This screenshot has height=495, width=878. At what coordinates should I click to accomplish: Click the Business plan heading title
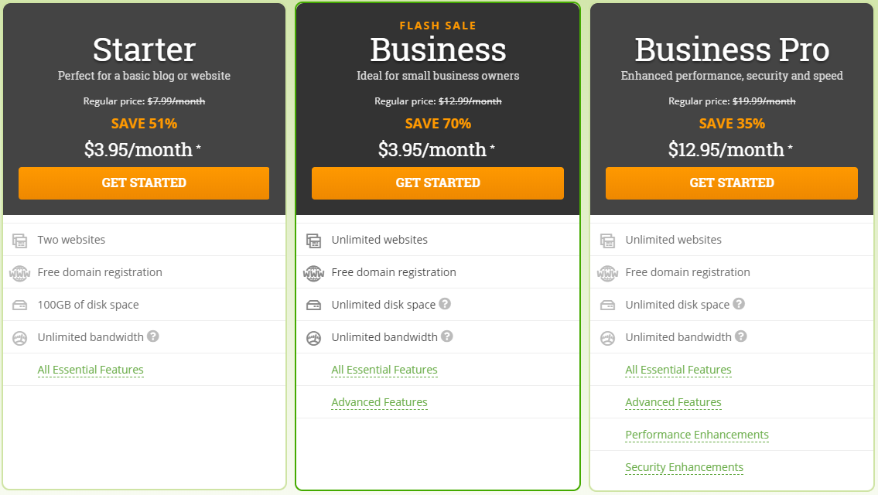click(x=438, y=49)
